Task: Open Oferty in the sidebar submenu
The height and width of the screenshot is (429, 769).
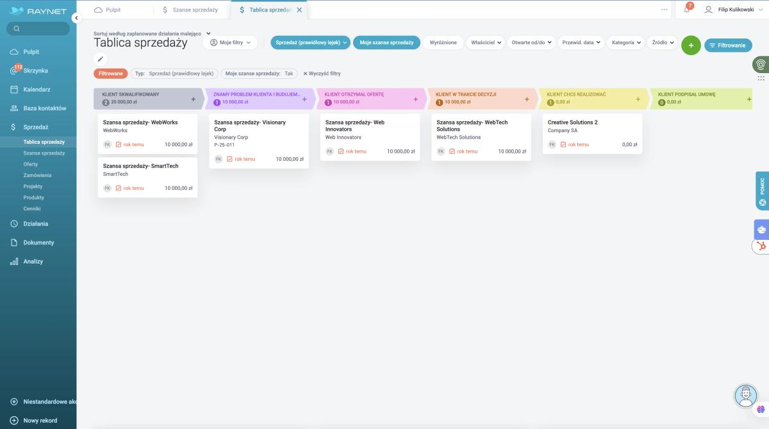Action: point(30,164)
